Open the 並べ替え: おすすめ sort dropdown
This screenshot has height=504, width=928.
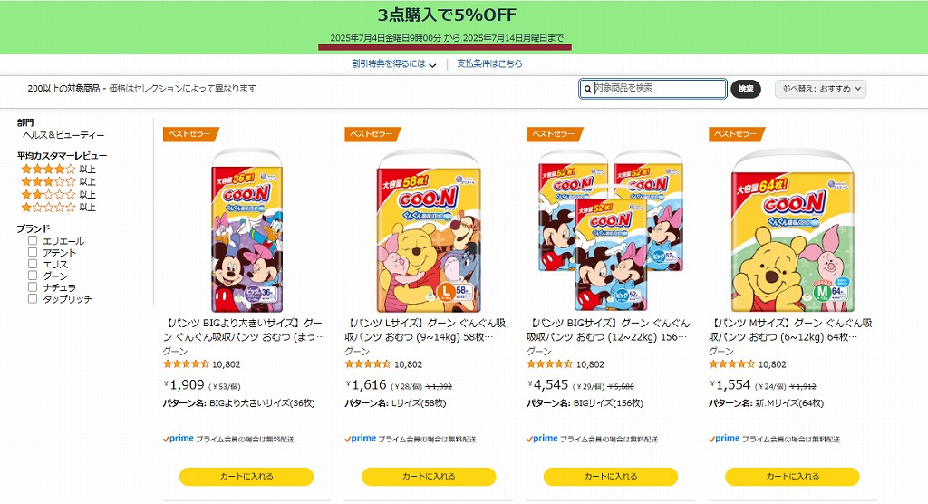point(820,89)
